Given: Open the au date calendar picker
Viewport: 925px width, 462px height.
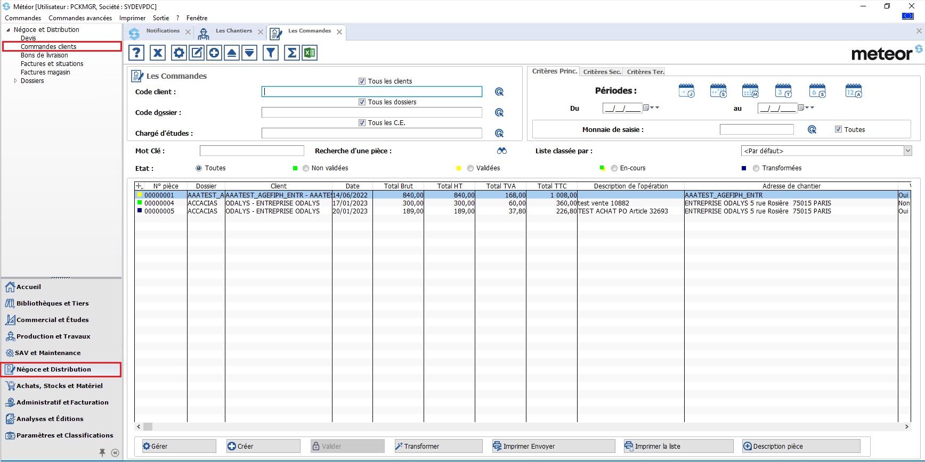Looking at the screenshot, I should 801,108.
